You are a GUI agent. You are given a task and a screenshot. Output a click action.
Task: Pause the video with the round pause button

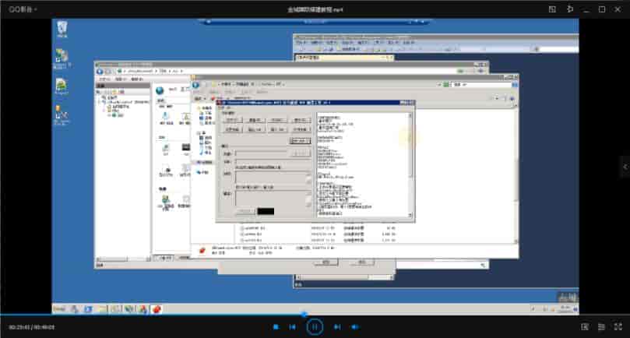[x=315, y=327]
